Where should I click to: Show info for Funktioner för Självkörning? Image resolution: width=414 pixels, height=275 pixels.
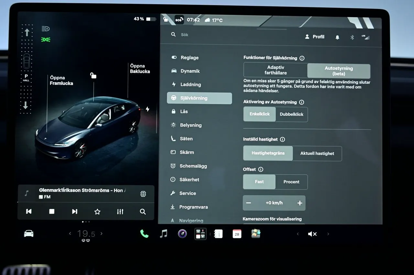pos(302,58)
